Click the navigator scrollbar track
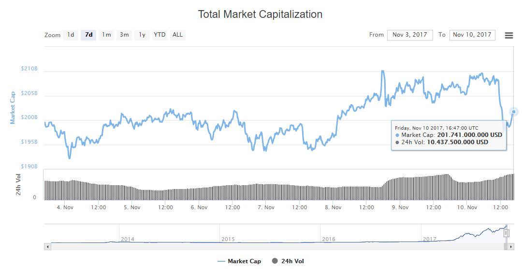Image resolution: width=522 pixels, height=269 pixels. pyautogui.click(x=275, y=246)
